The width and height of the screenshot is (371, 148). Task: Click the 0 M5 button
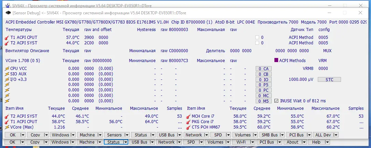point(263,101)
